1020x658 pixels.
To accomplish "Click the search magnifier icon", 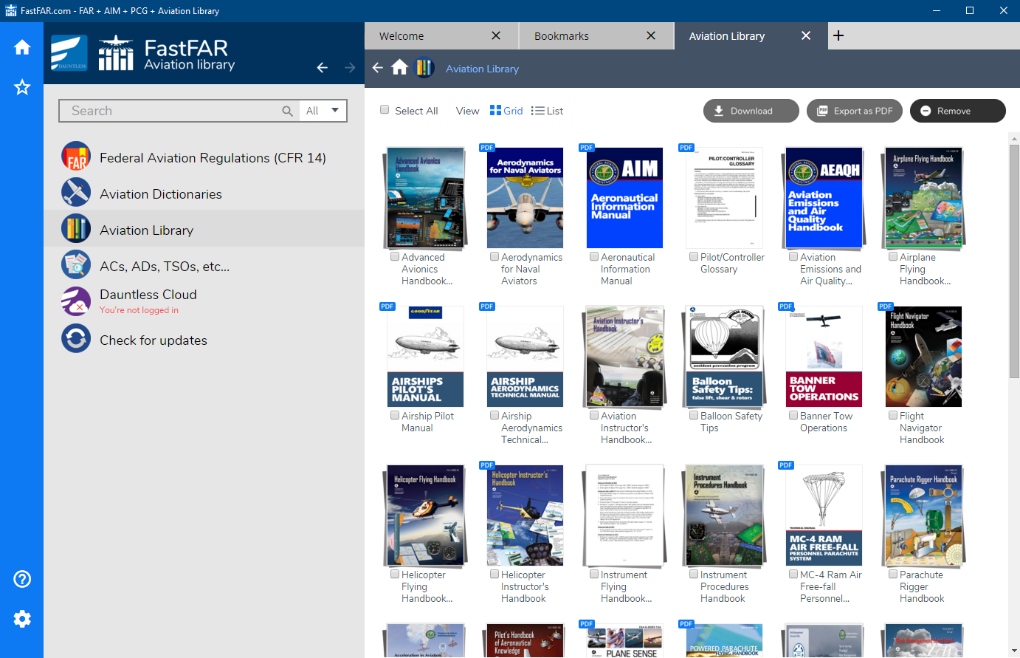I will (x=287, y=111).
